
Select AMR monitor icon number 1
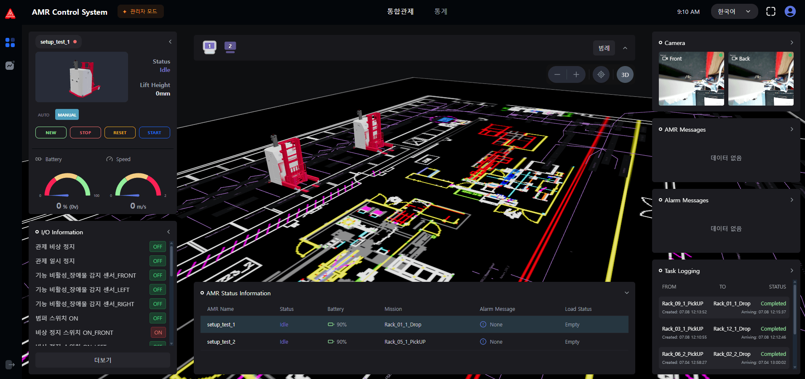[209, 47]
